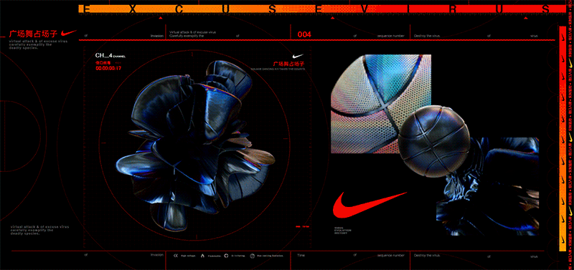Click the red Chinese subtitle under the white swoosh
This screenshot has height=270, width=574.
click(288, 63)
